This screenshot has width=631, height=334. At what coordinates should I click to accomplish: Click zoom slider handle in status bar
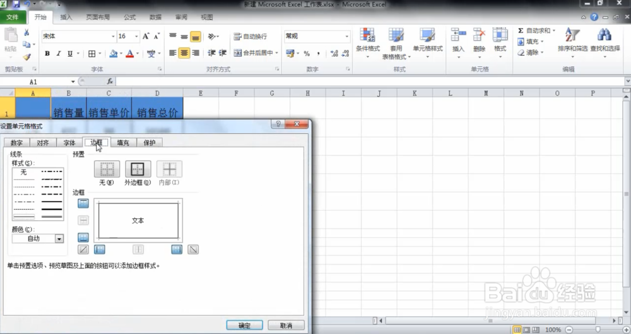coord(598,330)
